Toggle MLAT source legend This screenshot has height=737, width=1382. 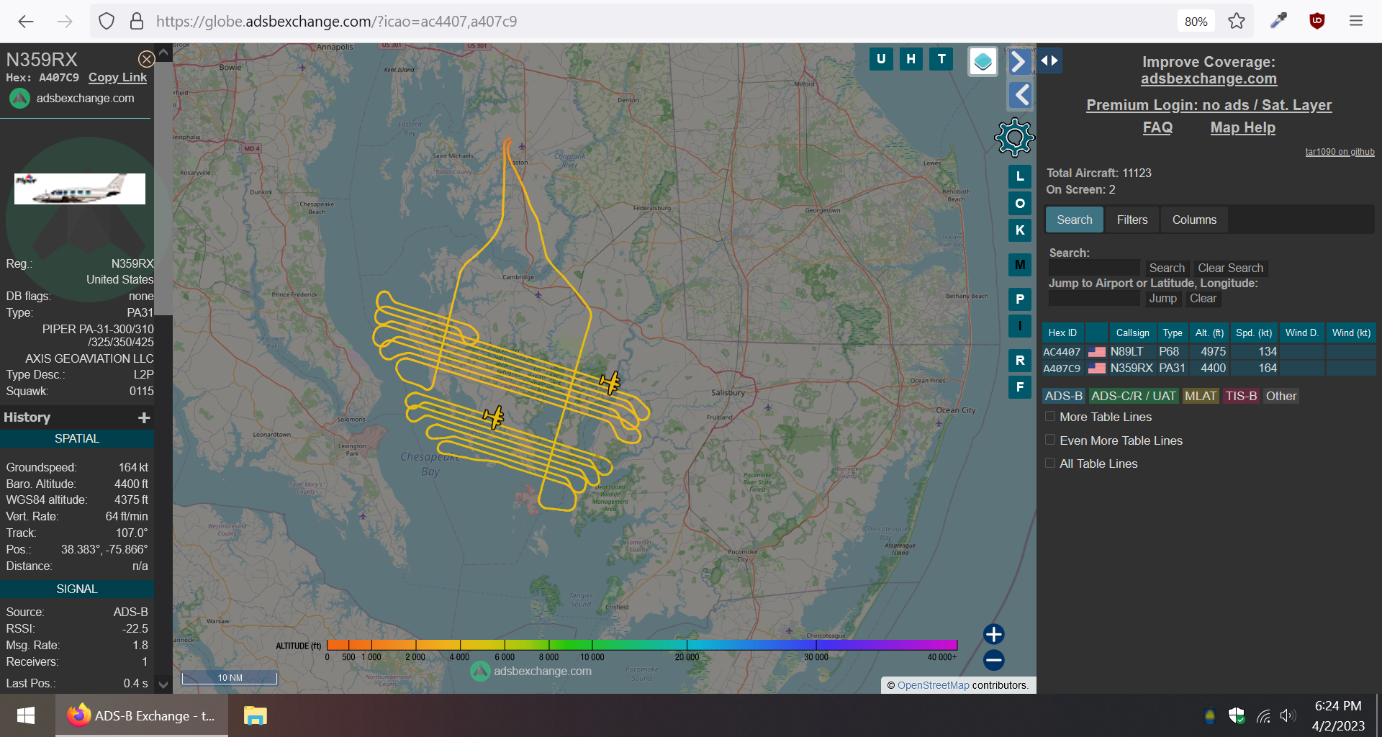click(1200, 396)
